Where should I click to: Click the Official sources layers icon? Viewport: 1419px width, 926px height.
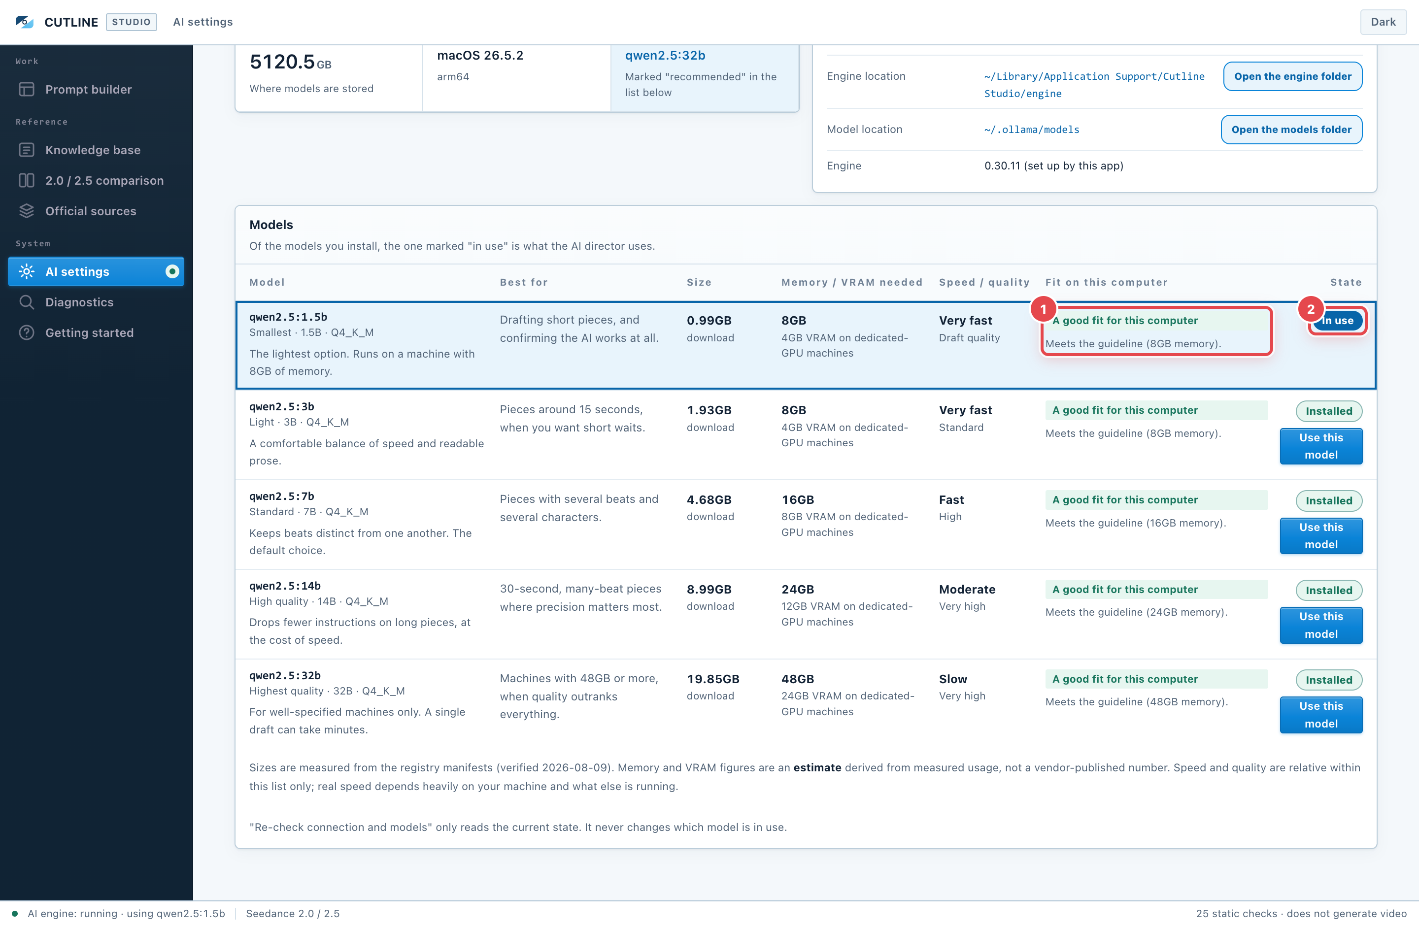click(x=26, y=211)
